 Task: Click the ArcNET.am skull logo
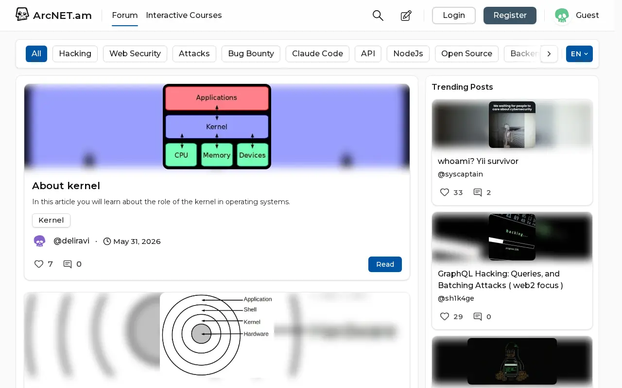(22, 15)
